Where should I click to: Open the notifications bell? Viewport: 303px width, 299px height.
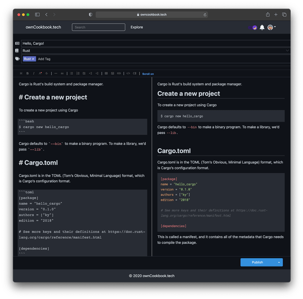coord(262,28)
